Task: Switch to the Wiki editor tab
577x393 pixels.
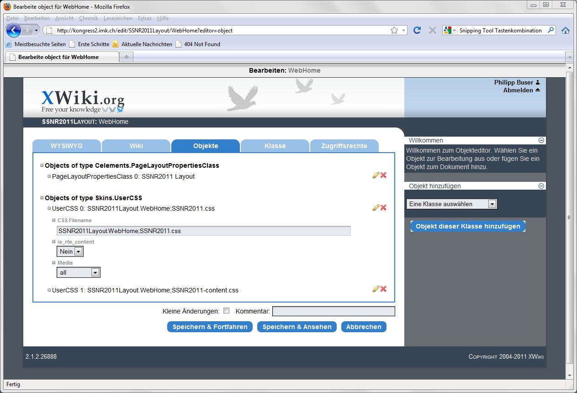Action: [x=136, y=146]
